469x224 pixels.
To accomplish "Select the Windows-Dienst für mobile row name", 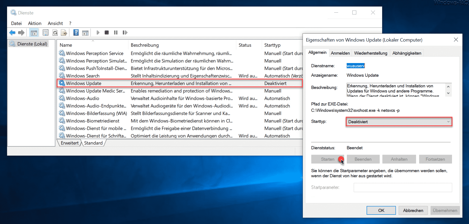I will pyautogui.click(x=96, y=128).
